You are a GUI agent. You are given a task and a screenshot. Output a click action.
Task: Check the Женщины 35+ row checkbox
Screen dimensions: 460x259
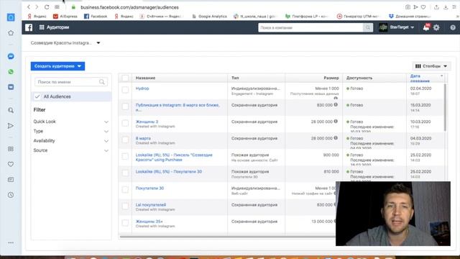tap(125, 223)
